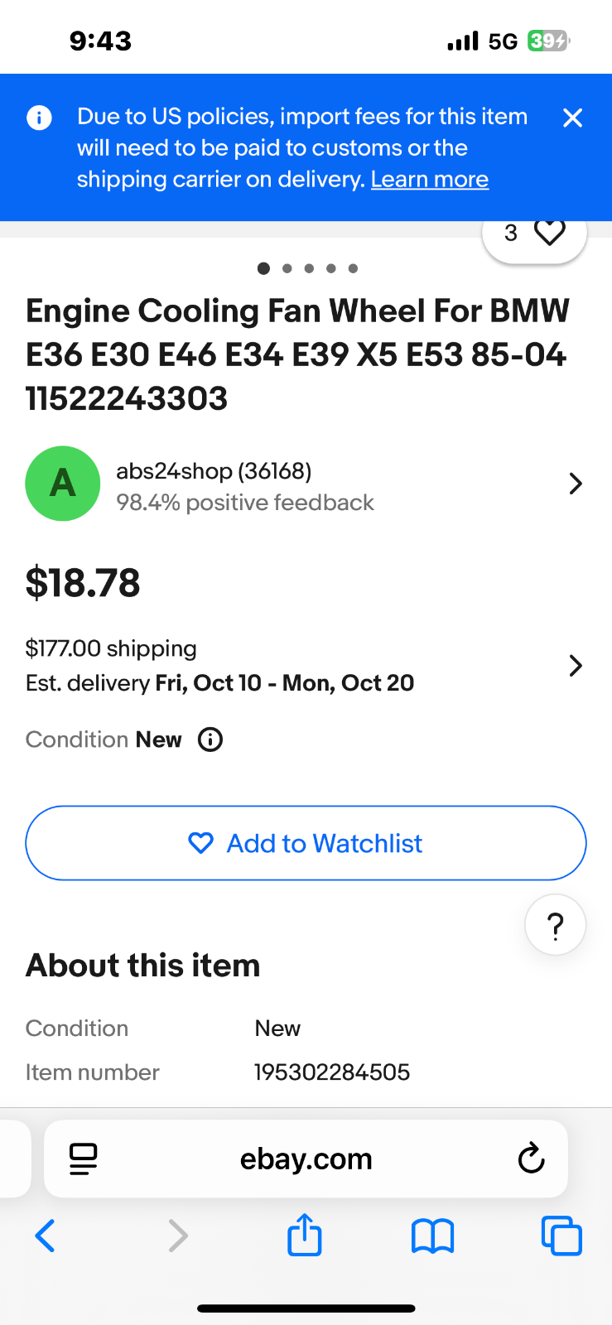Viewport: 612px width, 1325px height.
Task: Show condition info icon details
Action: (x=210, y=740)
